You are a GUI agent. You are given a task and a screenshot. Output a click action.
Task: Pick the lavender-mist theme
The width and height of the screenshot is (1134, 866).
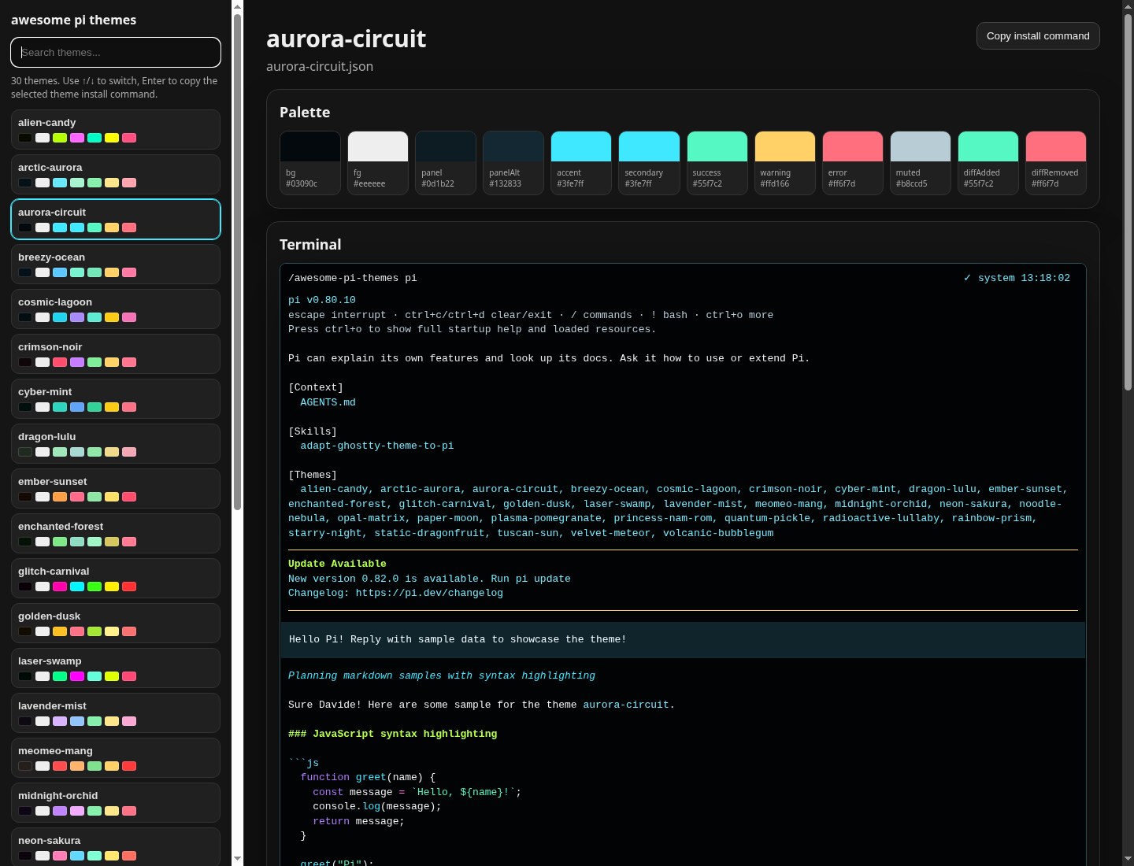tap(116, 712)
